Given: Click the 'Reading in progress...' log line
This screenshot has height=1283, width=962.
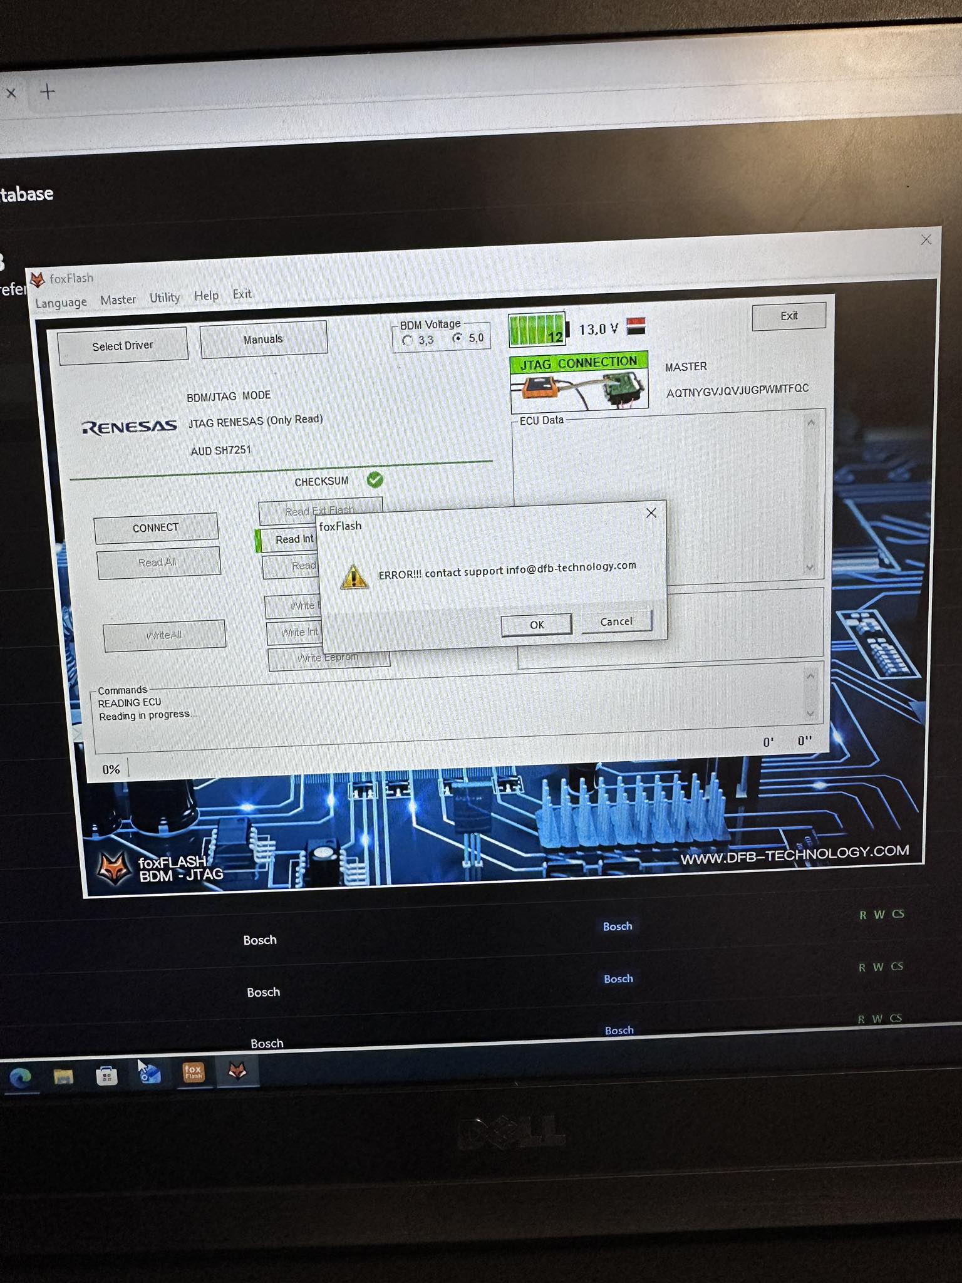Looking at the screenshot, I should 148,715.
